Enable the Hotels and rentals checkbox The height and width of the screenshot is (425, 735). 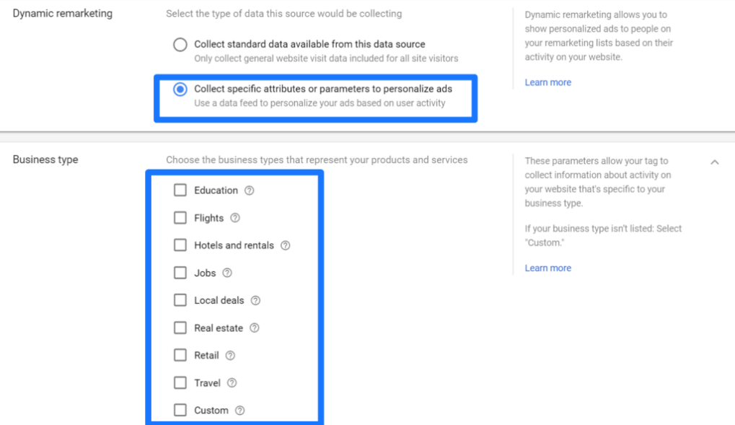coord(180,245)
